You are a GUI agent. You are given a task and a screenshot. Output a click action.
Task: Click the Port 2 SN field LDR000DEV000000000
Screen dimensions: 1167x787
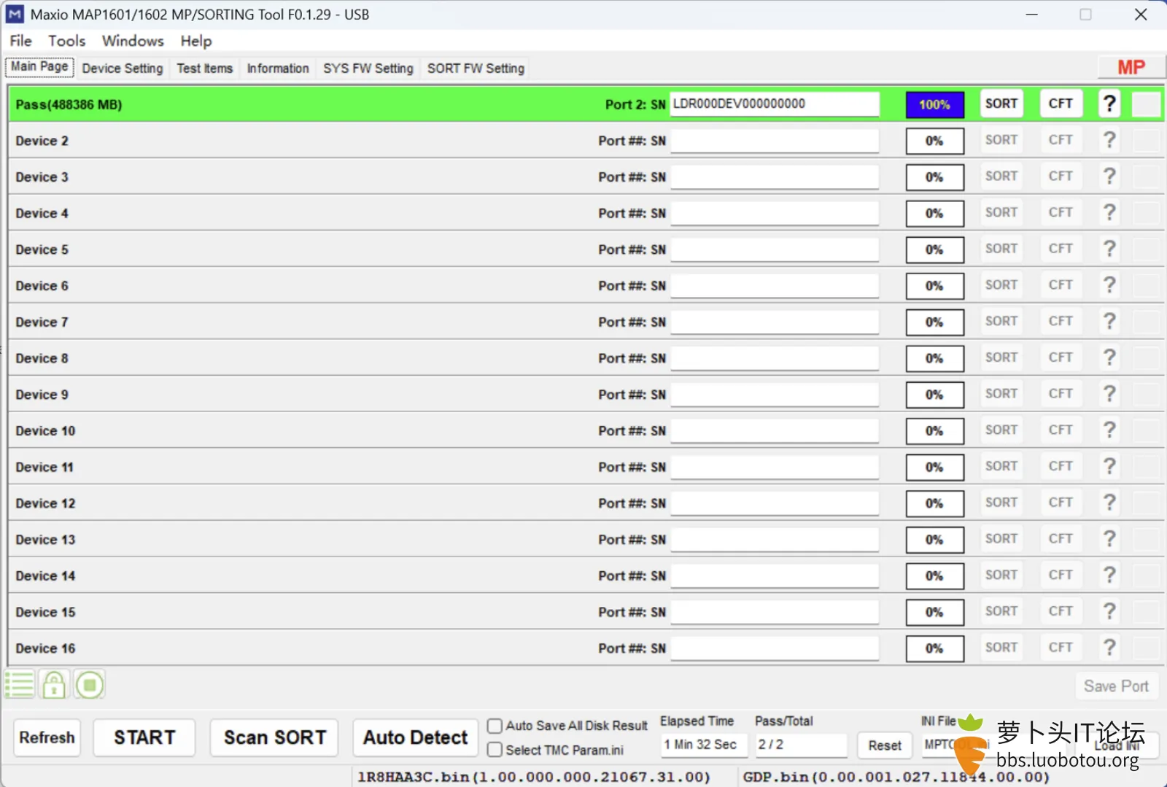click(x=775, y=104)
